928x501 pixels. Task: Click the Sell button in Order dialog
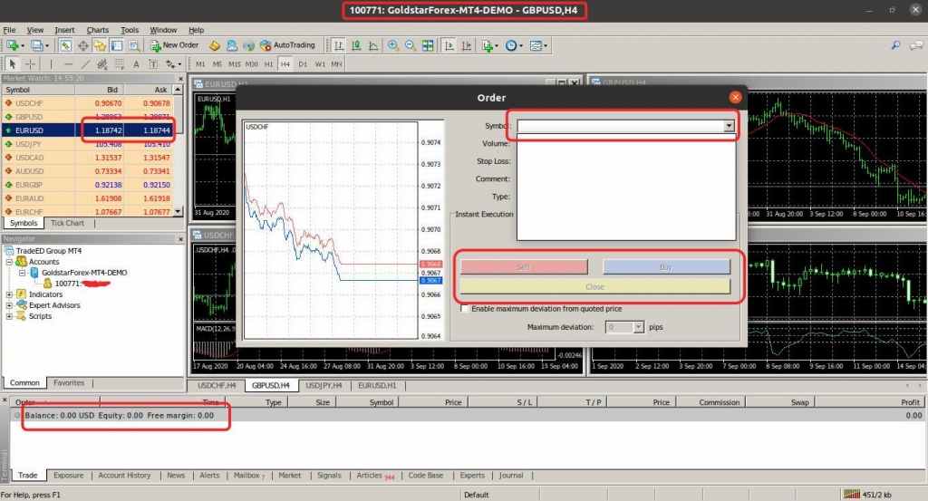point(524,267)
